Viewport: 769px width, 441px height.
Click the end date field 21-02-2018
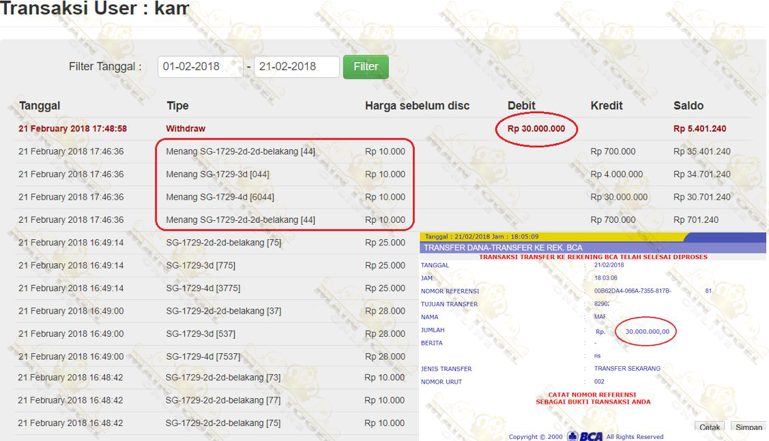click(x=296, y=67)
